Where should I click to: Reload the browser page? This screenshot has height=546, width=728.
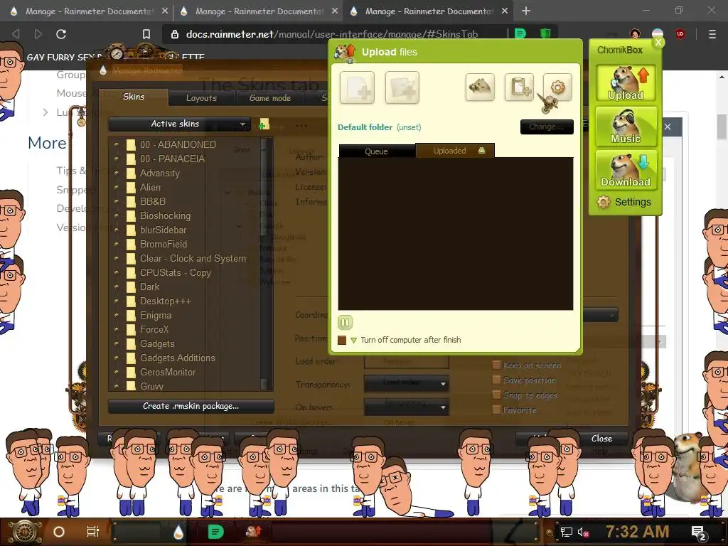point(61,34)
